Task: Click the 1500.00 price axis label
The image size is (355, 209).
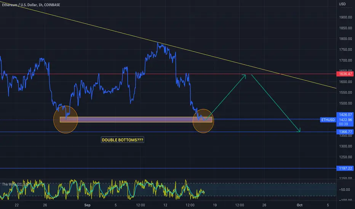Action: 345,103
